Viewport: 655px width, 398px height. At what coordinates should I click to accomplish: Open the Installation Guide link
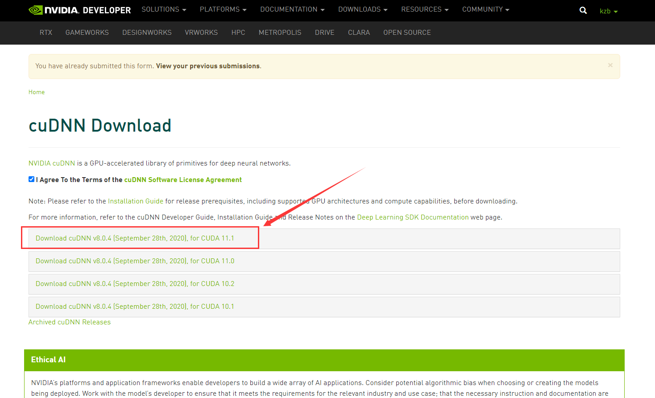coord(136,201)
